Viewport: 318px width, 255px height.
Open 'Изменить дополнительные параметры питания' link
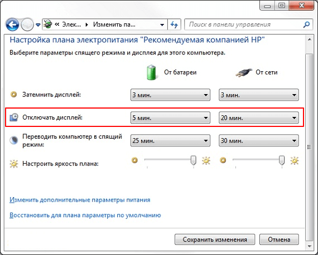tap(80, 200)
